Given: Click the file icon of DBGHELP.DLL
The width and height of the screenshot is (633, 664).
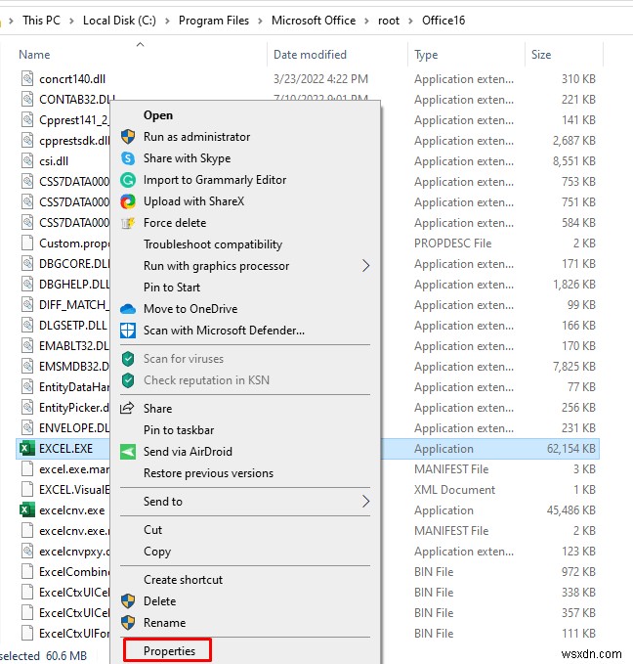Looking at the screenshot, I should [27, 285].
